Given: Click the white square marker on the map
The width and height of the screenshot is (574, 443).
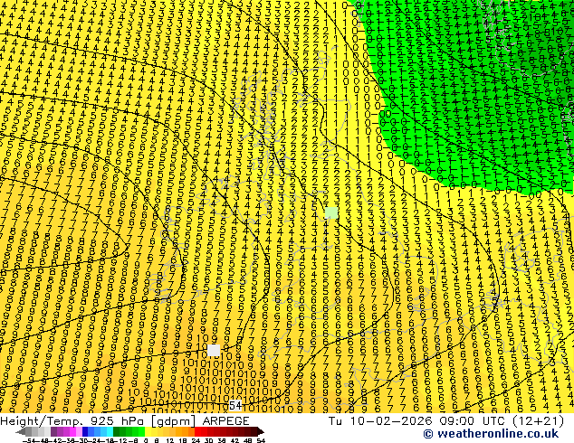Looking at the screenshot, I should (214, 350).
